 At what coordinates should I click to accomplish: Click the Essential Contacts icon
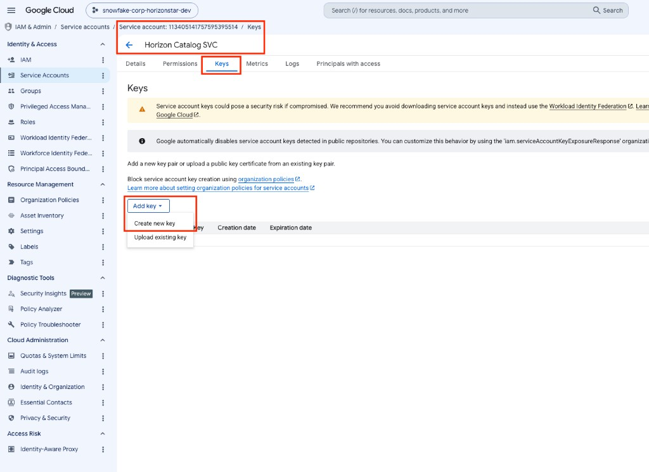click(11, 402)
